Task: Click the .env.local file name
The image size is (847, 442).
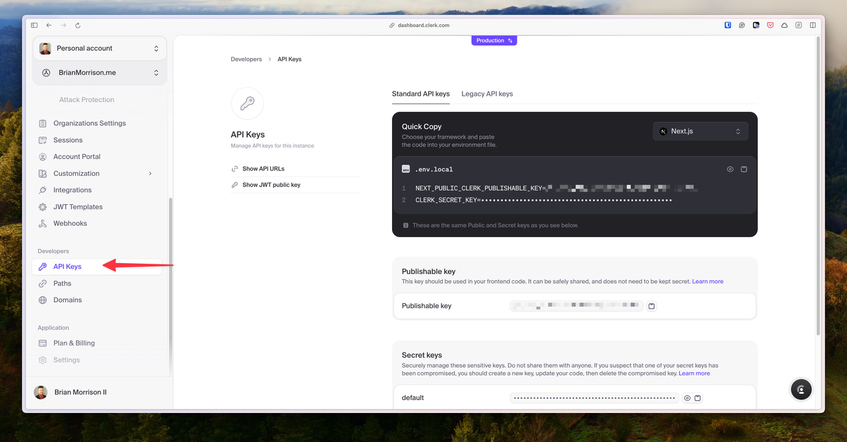Action: point(434,169)
